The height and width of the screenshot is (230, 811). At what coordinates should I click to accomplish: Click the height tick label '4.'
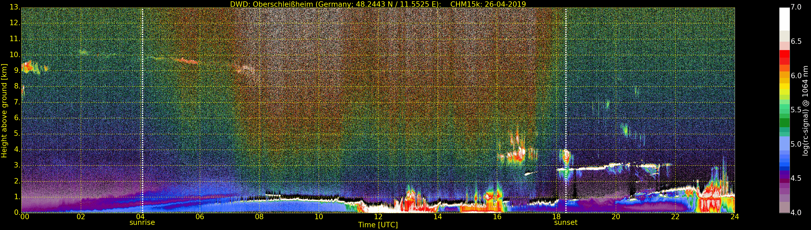pos(17,149)
